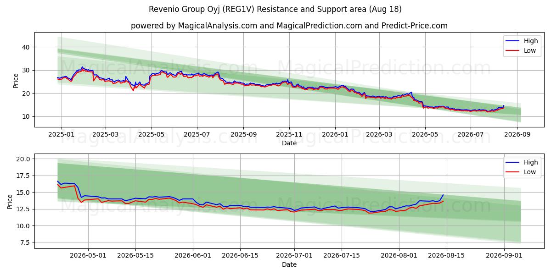
Task: Click the '2026-01' tick label
Action: [x=334, y=134]
